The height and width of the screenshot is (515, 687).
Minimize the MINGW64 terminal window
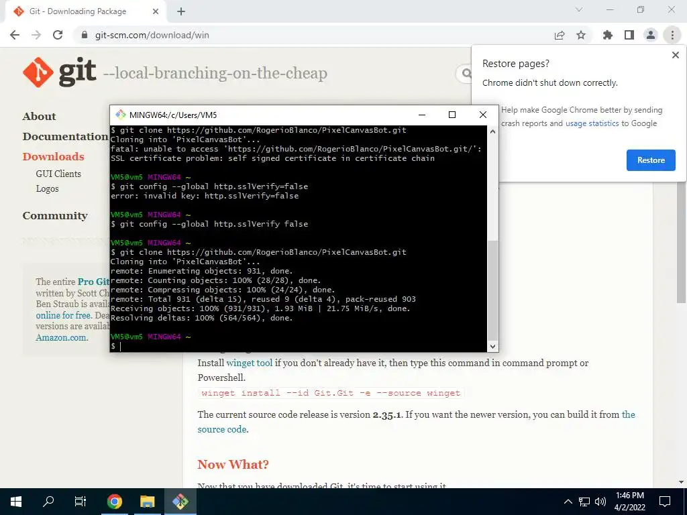click(x=422, y=115)
